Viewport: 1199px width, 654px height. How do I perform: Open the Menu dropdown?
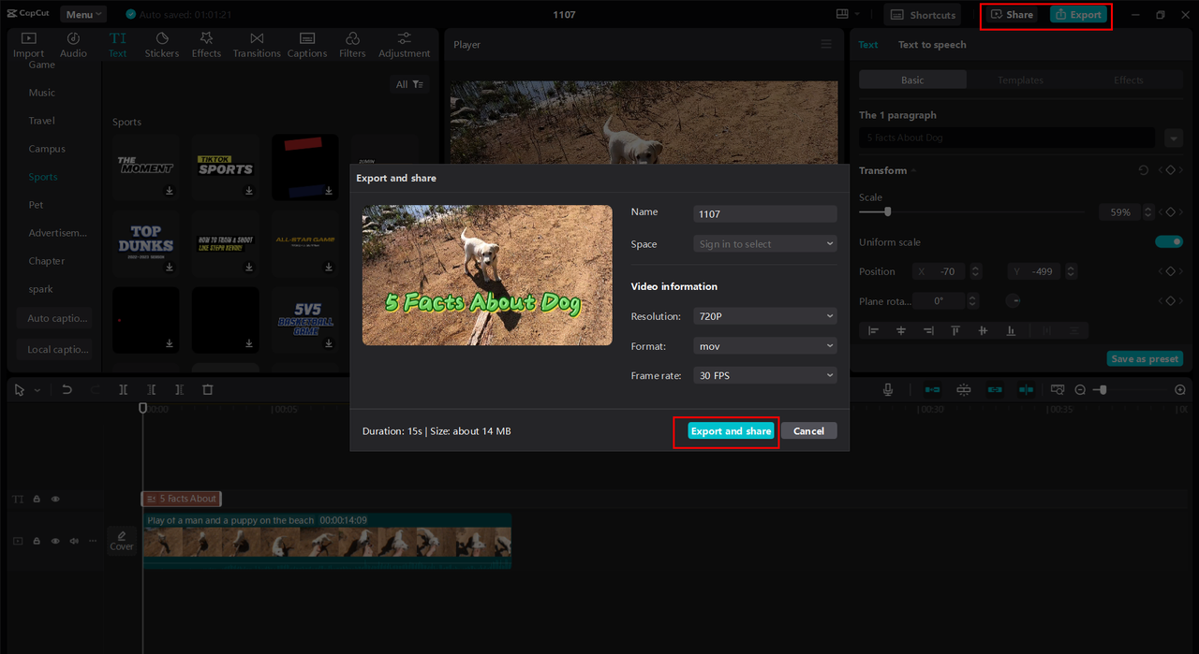(x=83, y=14)
